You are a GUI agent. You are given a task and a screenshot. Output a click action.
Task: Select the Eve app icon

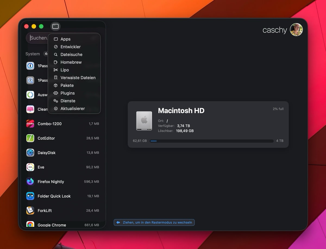tap(30, 167)
